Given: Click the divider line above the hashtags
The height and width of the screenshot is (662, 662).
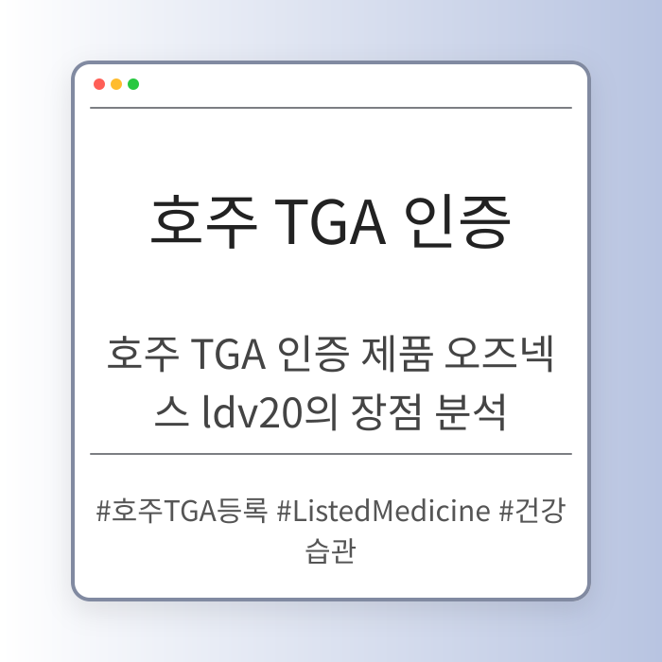Looking at the screenshot, I should (x=331, y=454).
